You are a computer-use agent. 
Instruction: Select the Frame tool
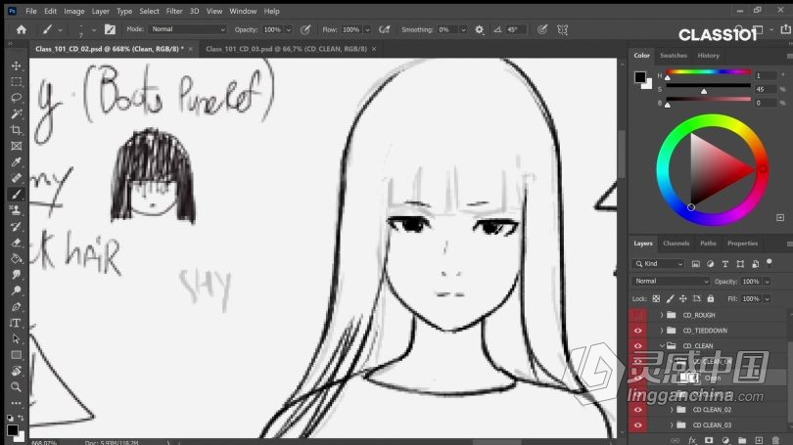(x=17, y=147)
